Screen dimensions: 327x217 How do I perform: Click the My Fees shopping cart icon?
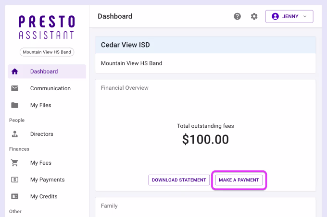pos(15,163)
